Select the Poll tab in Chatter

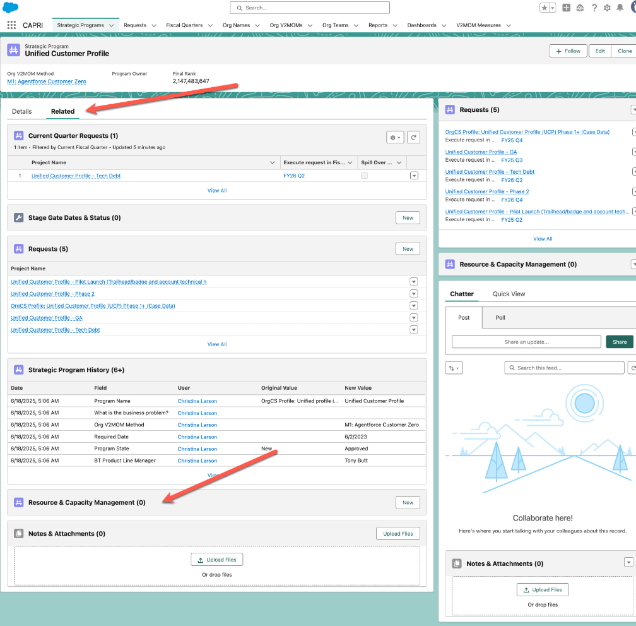(x=500, y=318)
